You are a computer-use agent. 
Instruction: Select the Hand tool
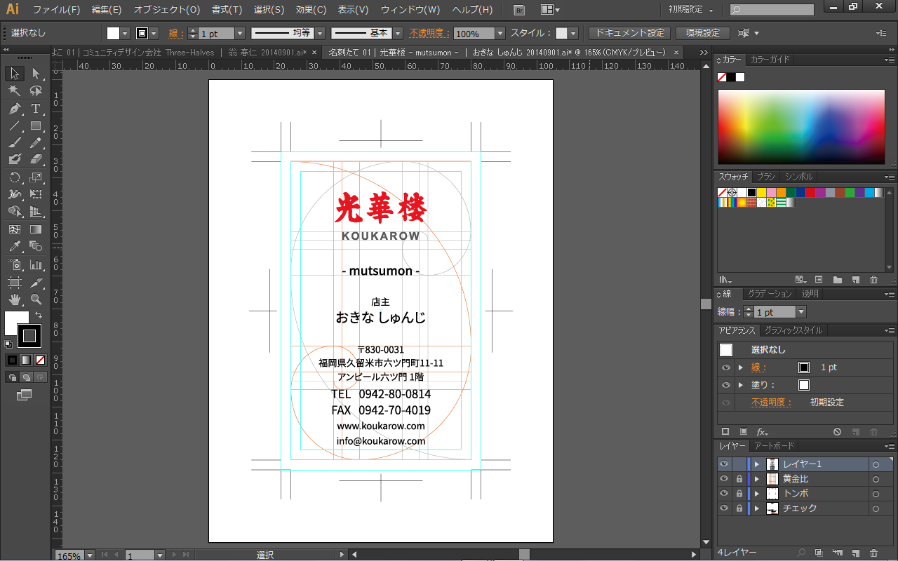point(15,299)
